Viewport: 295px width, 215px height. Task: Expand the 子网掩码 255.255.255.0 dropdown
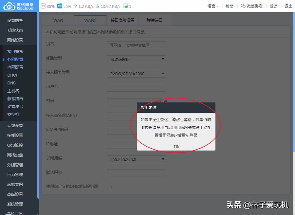136,159
